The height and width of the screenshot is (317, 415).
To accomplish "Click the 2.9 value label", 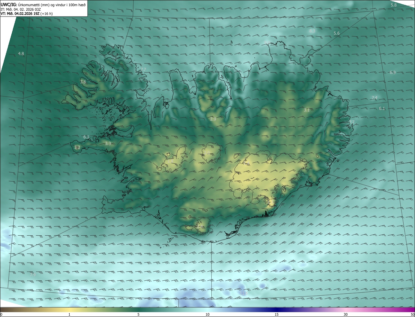I will [x=213, y=119].
